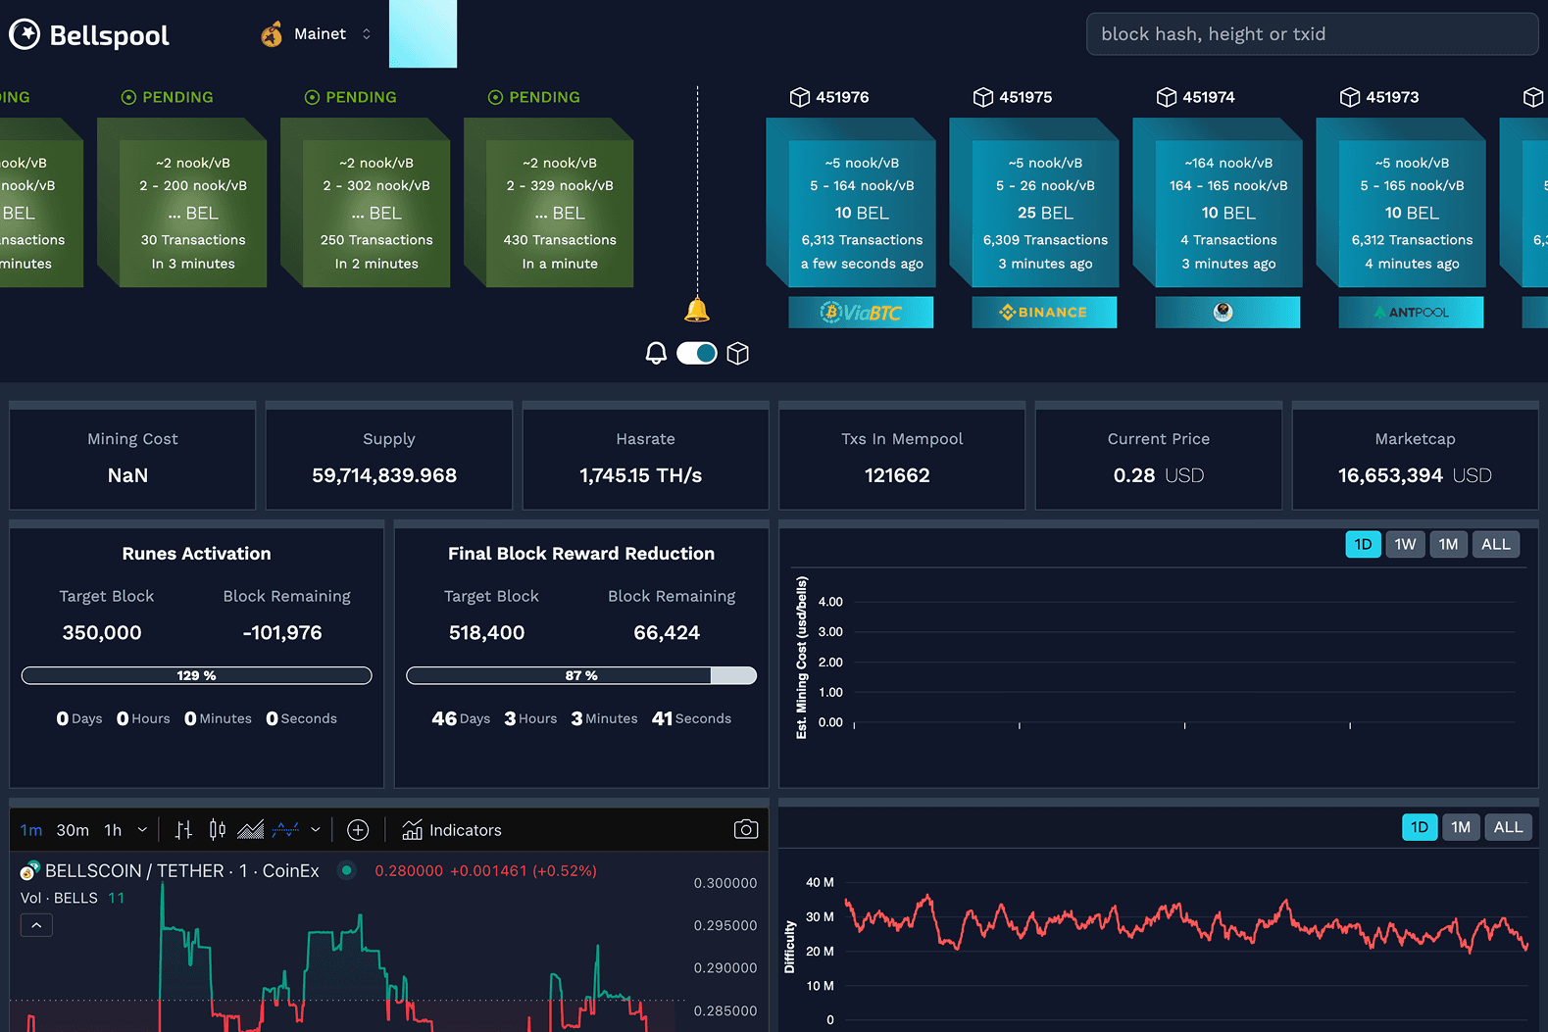Click the Runes Activation 129 % progress bar
This screenshot has height=1032, width=1548.
[196, 675]
